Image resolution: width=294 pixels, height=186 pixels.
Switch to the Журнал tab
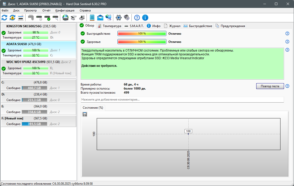tap(172, 26)
